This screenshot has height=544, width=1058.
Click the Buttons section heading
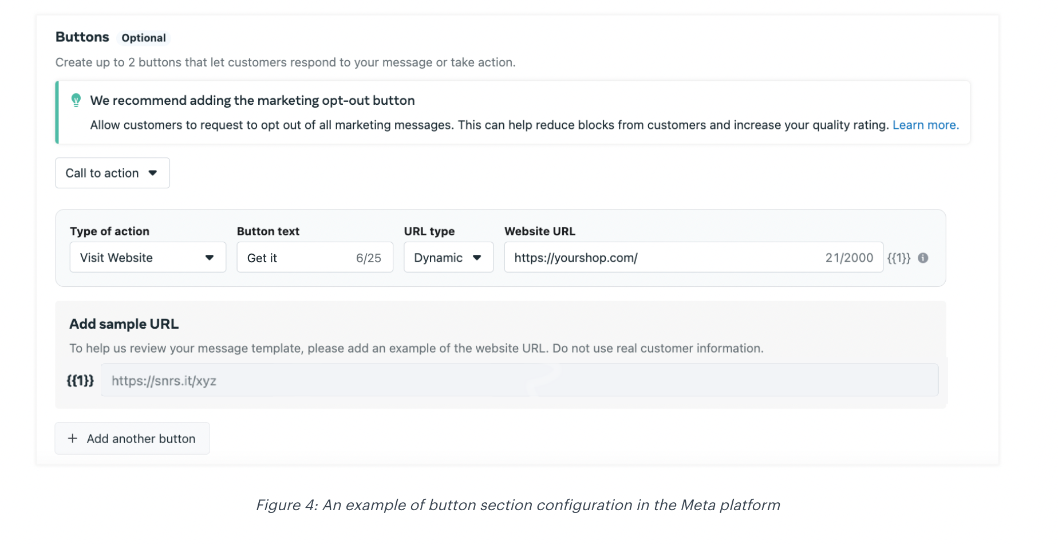tap(82, 37)
